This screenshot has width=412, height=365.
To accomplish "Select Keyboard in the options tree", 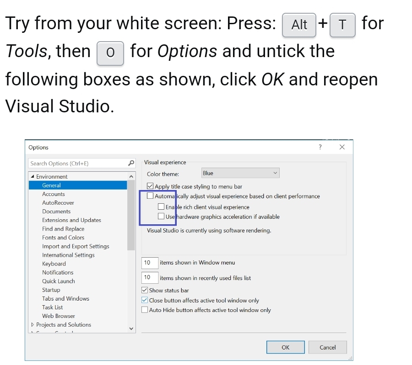I will (54, 264).
